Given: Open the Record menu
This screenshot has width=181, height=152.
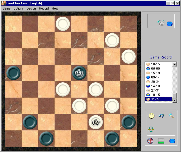Looking at the screenshot, I should (44, 8).
